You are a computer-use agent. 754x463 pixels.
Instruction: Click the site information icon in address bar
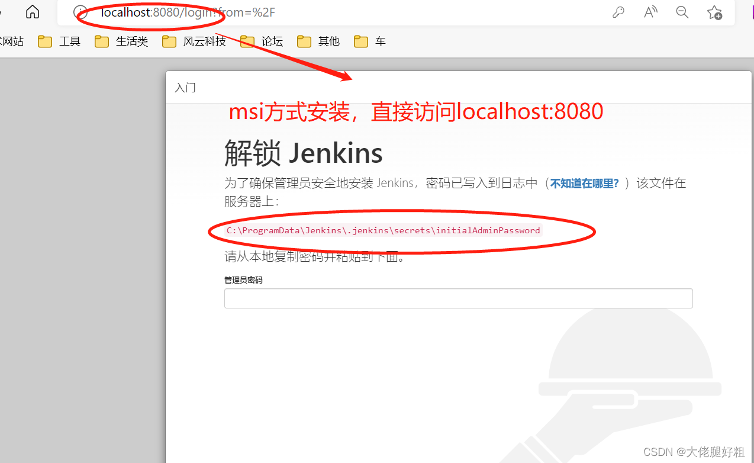(80, 12)
